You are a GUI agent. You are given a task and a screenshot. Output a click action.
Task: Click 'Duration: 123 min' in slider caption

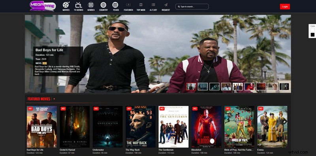(44, 55)
